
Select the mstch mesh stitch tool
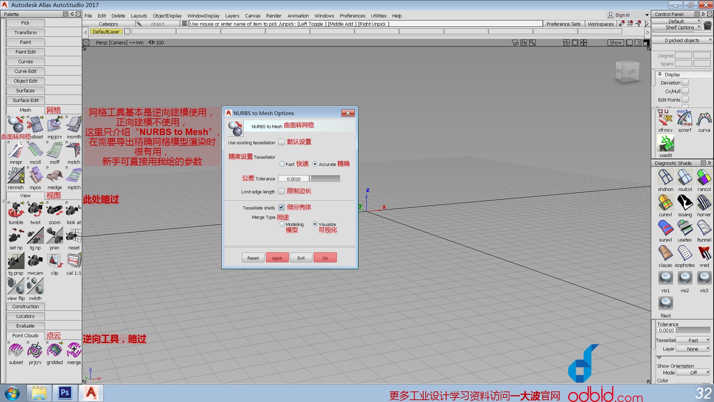click(x=74, y=150)
